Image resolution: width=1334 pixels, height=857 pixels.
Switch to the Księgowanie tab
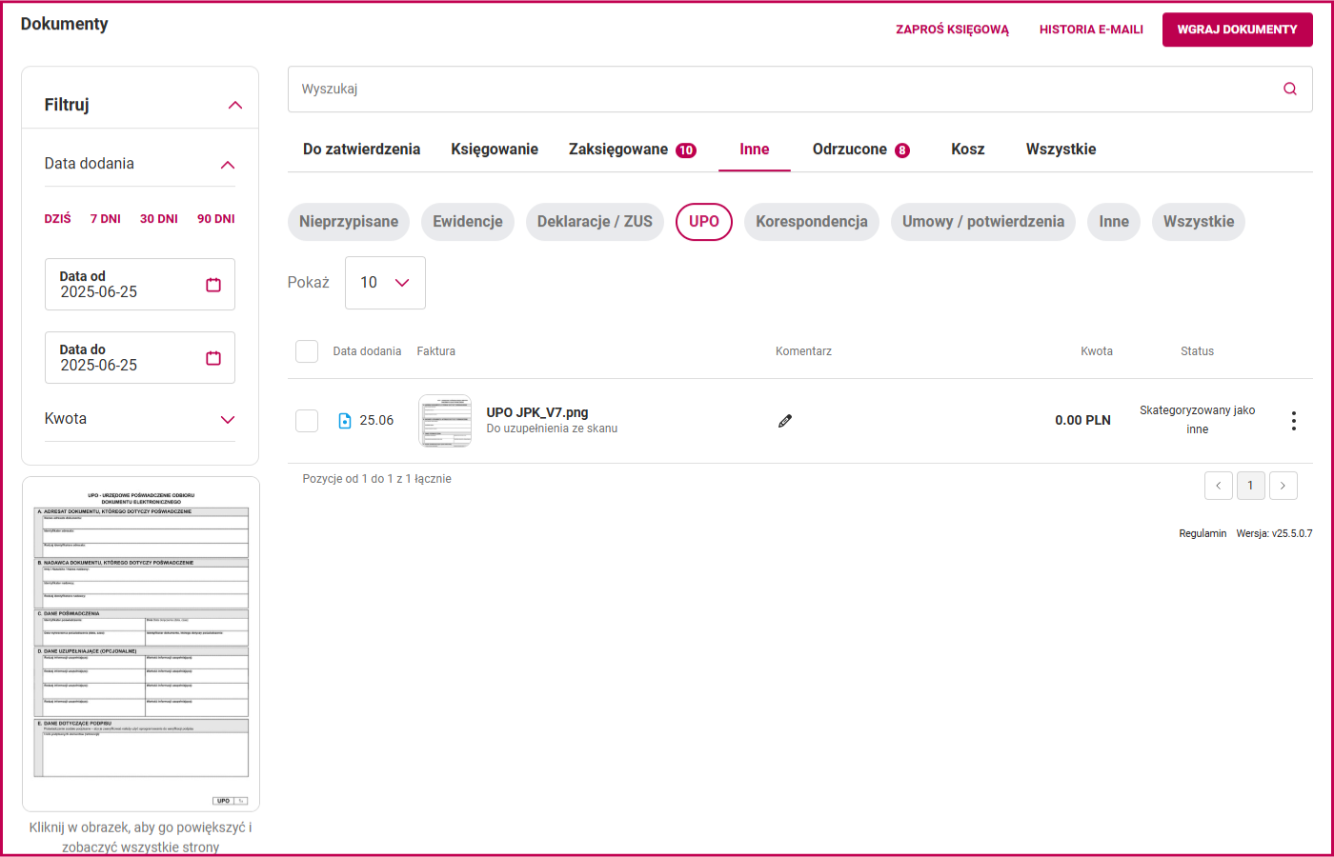point(495,149)
